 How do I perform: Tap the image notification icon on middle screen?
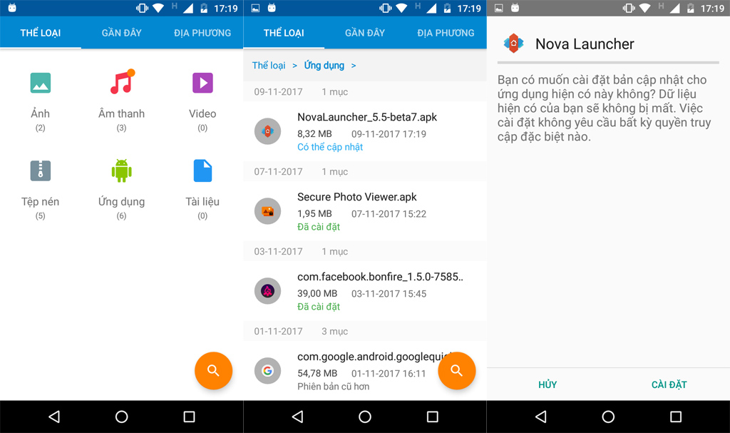[x=255, y=8]
